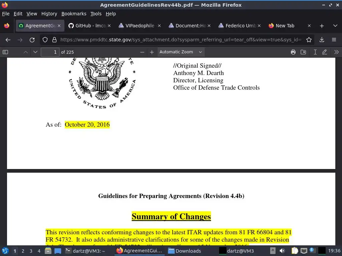The height and width of the screenshot is (256, 342).
Task: Click the Anthony M. Dearth name text
Action: point(198,73)
